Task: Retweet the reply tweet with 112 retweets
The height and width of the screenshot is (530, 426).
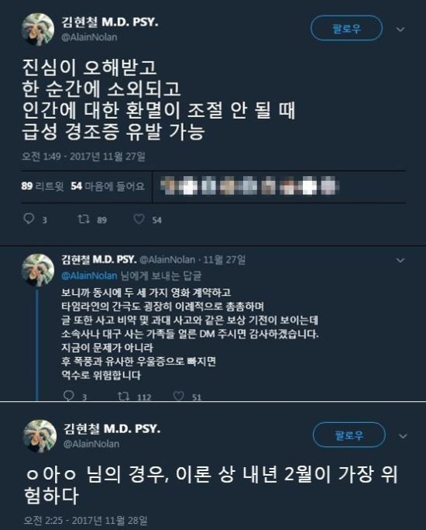Action: (x=123, y=397)
